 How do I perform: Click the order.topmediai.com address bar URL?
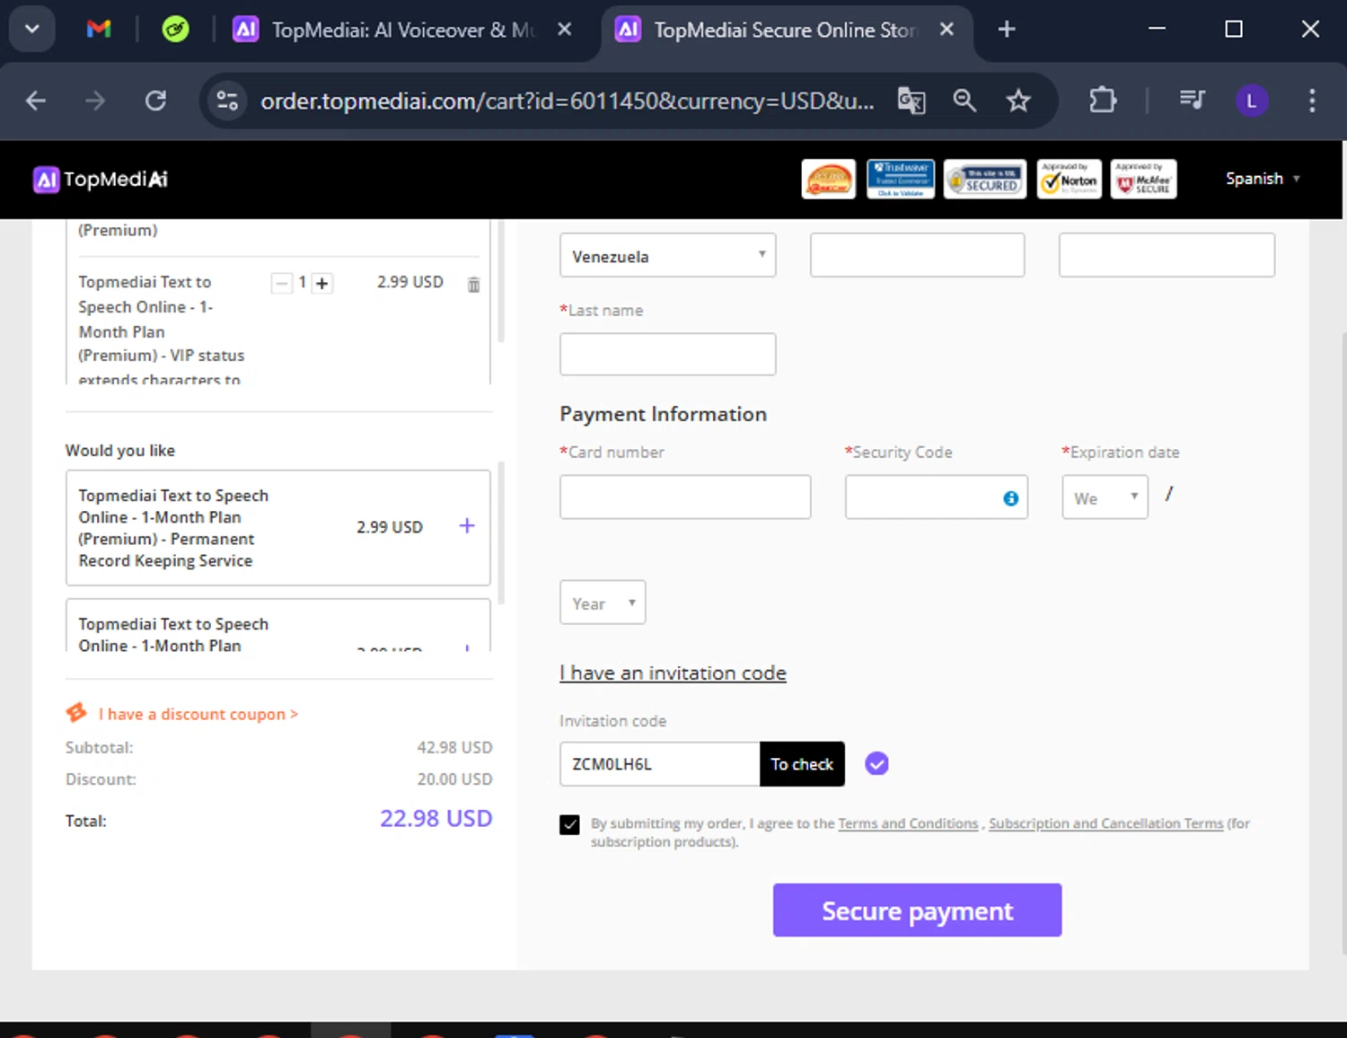click(x=567, y=101)
